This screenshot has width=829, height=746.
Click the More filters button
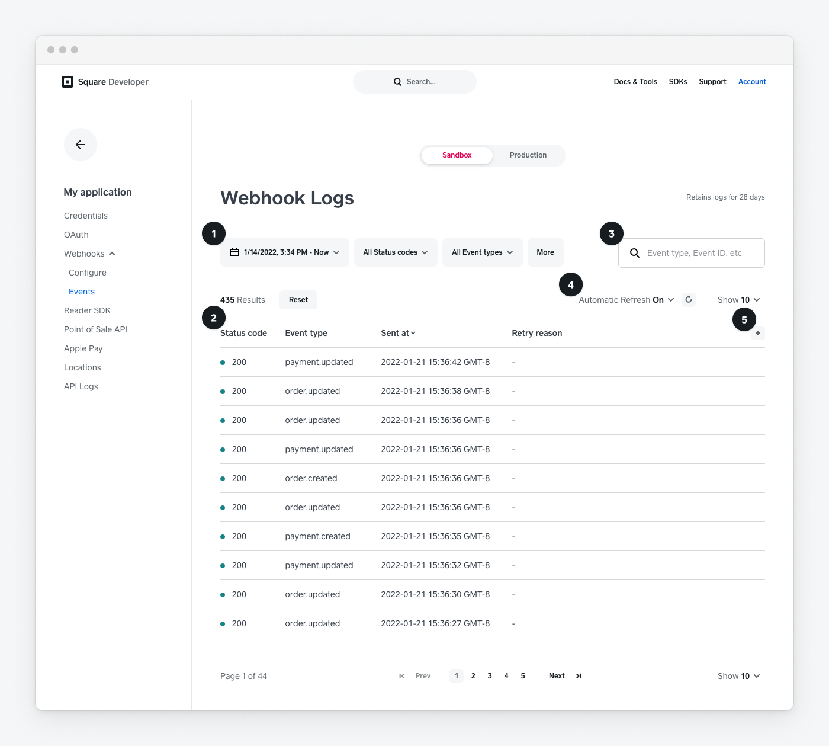tap(545, 252)
